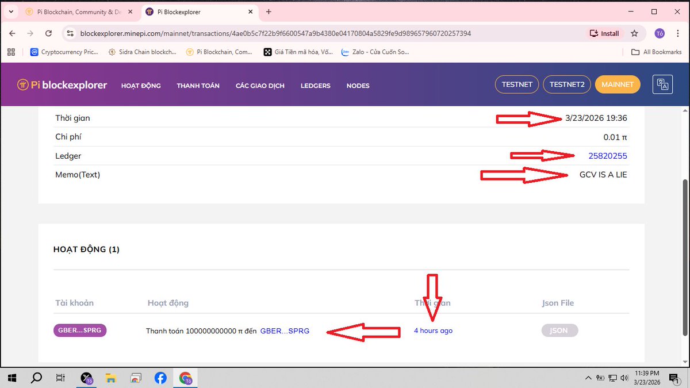The width and height of the screenshot is (690, 388).
Task: Open the All Bookmarks folder
Action: 656,52
